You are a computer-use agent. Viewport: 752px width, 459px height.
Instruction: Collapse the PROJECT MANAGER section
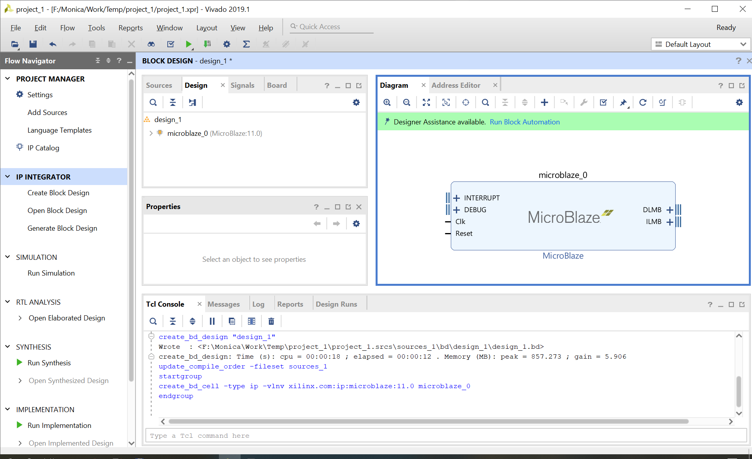tap(7, 79)
